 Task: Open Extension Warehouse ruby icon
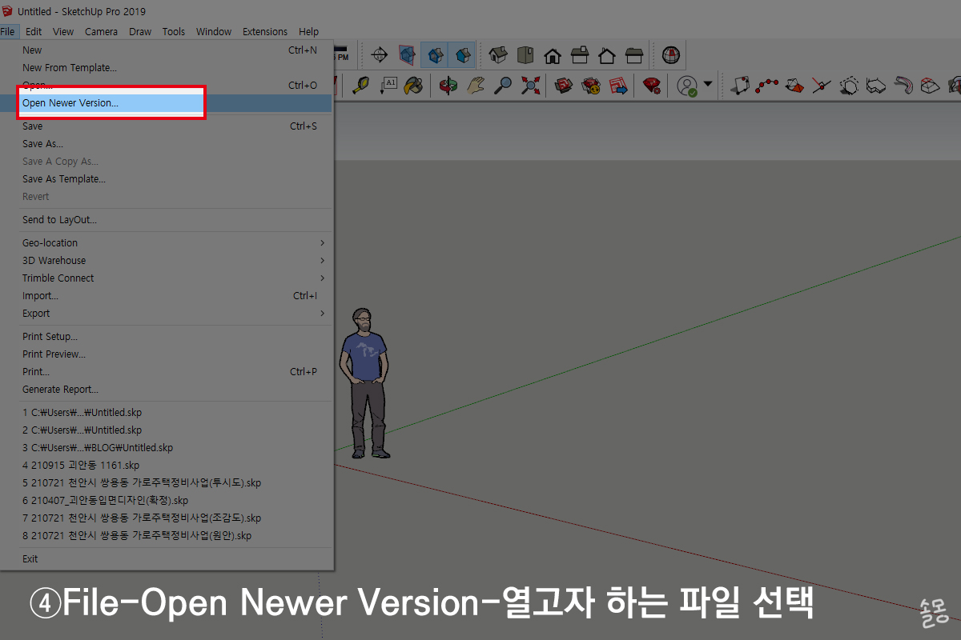click(x=653, y=85)
